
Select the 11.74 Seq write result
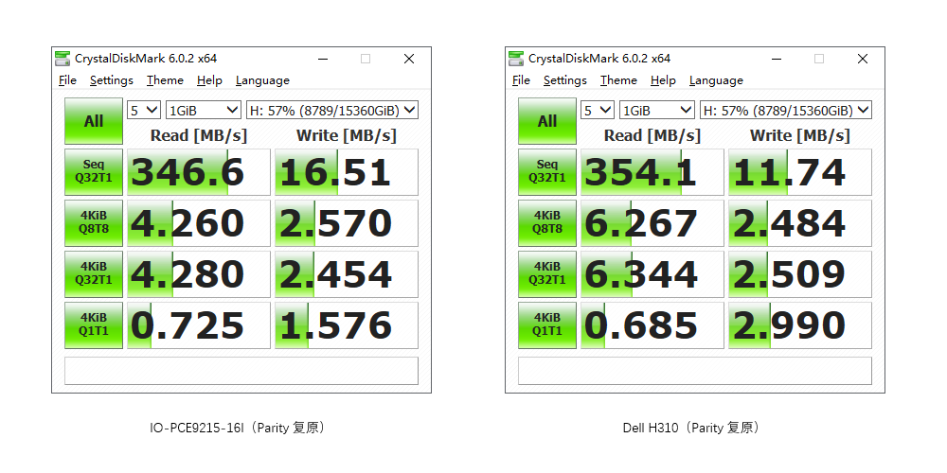click(800, 172)
